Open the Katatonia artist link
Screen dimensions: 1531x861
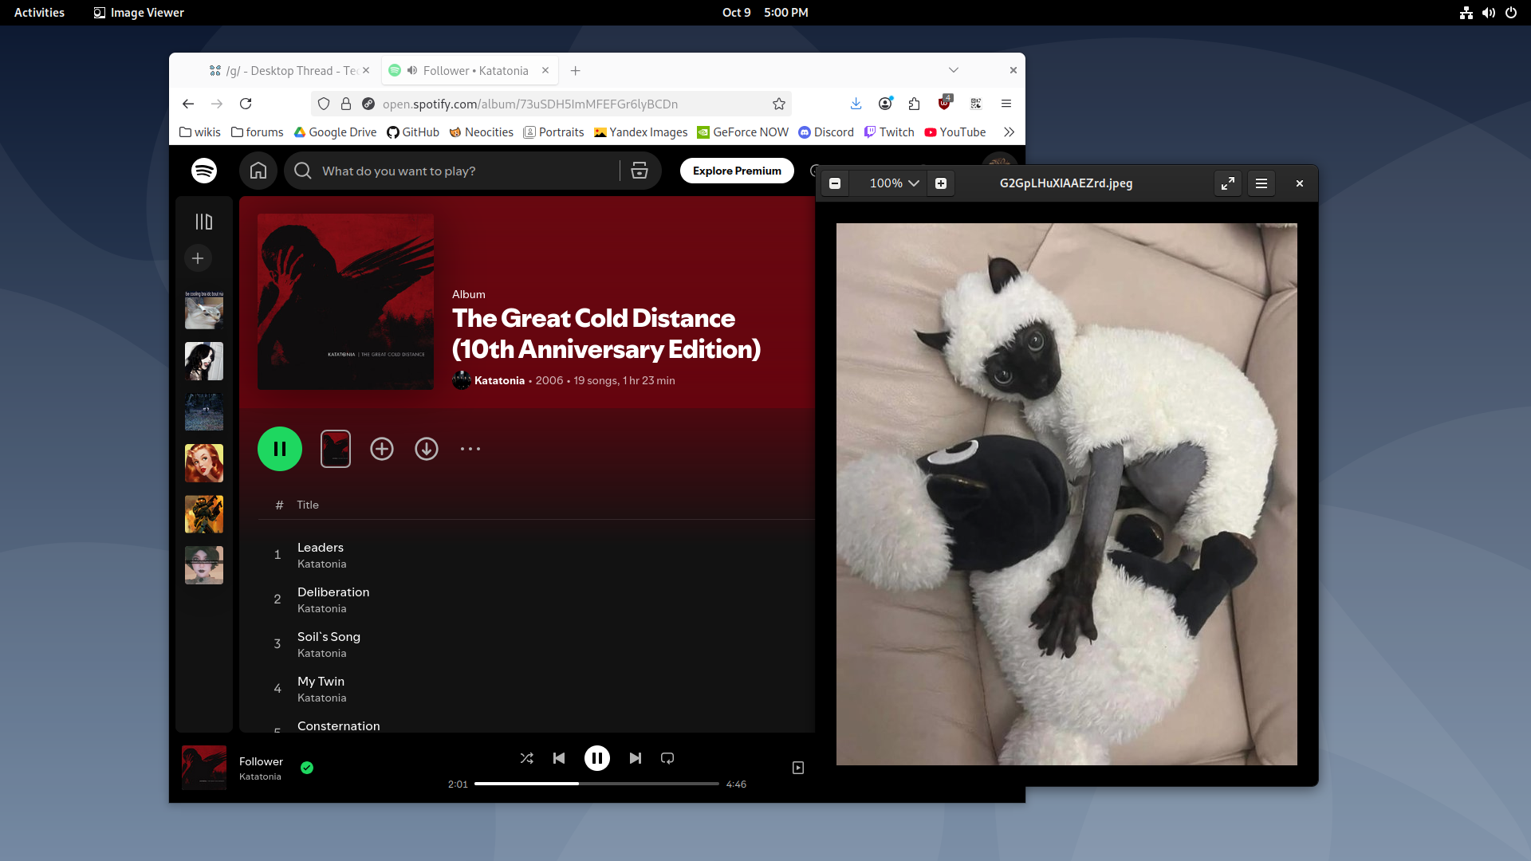[x=499, y=381]
